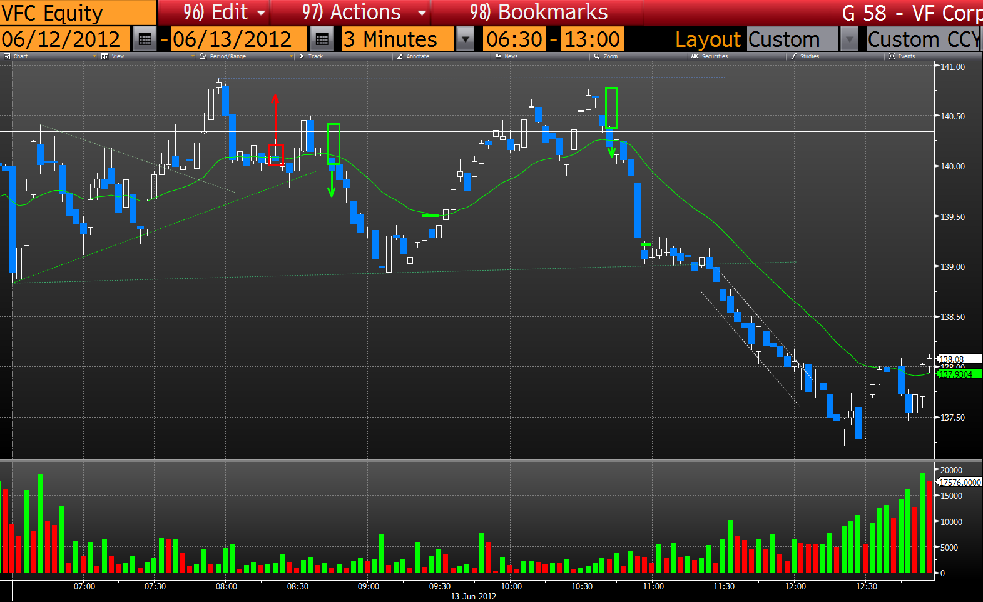The height and width of the screenshot is (602, 983).
Task: Click the green moving average label 137.9304
Action: coord(959,374)
